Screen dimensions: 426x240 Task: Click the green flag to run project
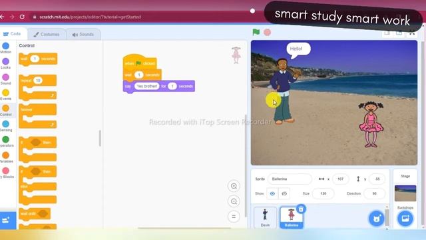[x=256, y=32]
